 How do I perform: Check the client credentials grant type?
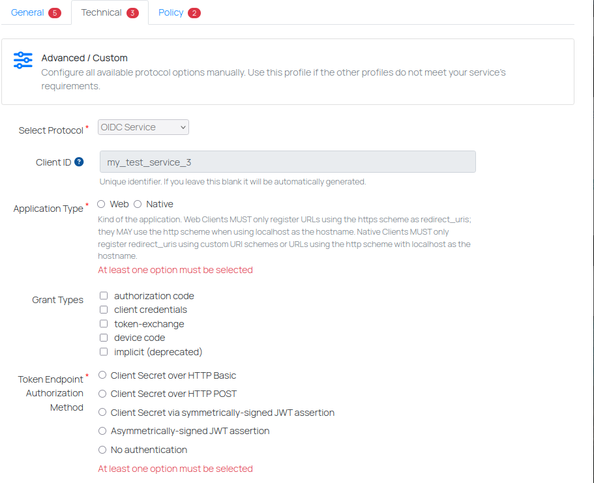coord(104,310)
